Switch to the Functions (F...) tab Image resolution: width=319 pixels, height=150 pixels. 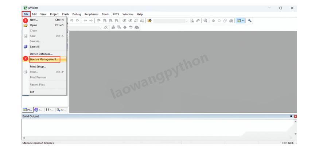pyautogui.click(x=50, y=110)
